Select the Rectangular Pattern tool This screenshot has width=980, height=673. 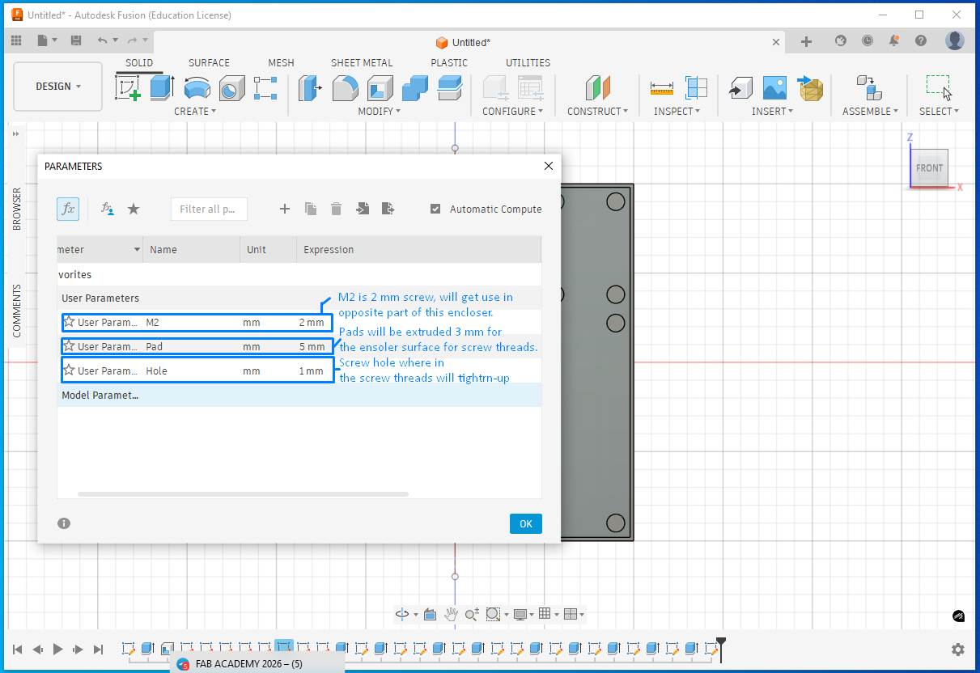pos(265,87)
